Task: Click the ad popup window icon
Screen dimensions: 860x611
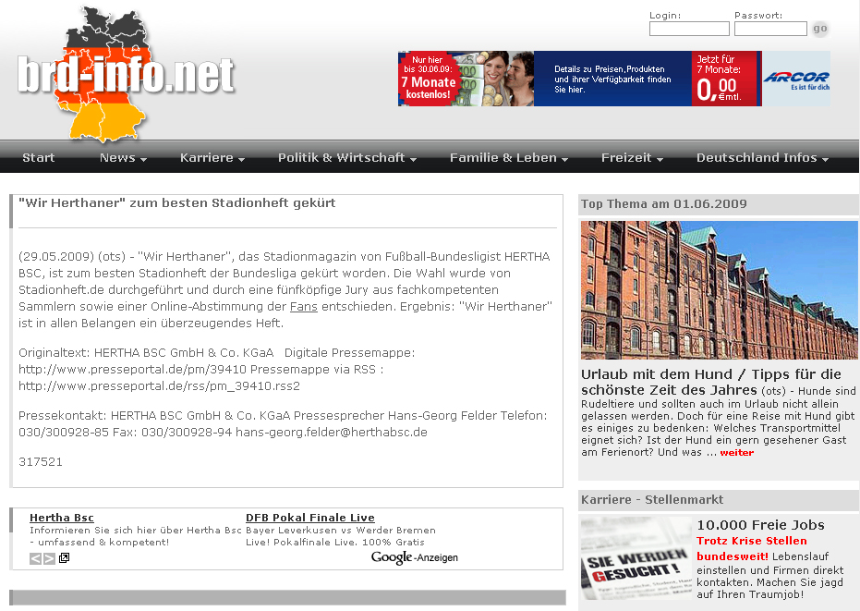Action: click(x=64, y=558)
